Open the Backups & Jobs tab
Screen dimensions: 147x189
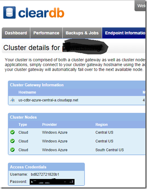(82, 33)
